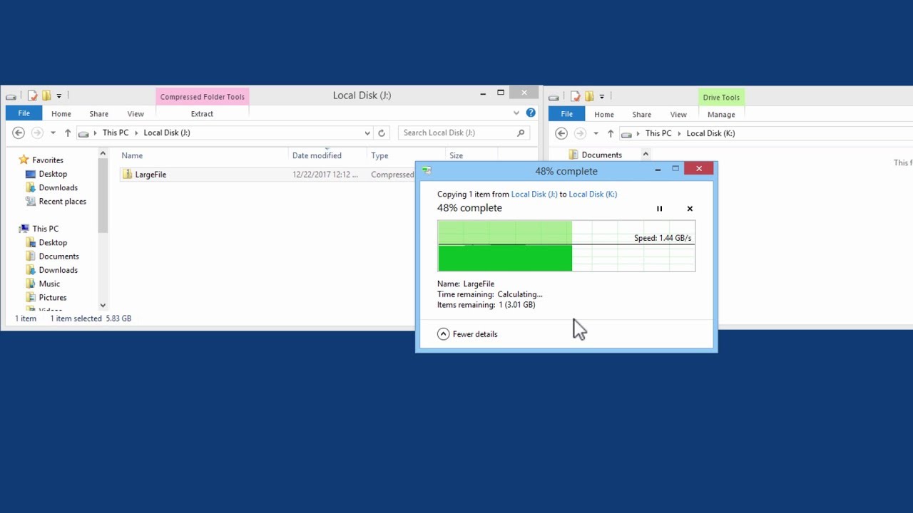Open Help in the J: window
The height and width of the screenshot is (513, 913).
[x=531, y=113]
